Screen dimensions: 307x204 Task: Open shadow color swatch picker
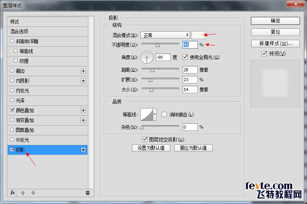(198, 35)
